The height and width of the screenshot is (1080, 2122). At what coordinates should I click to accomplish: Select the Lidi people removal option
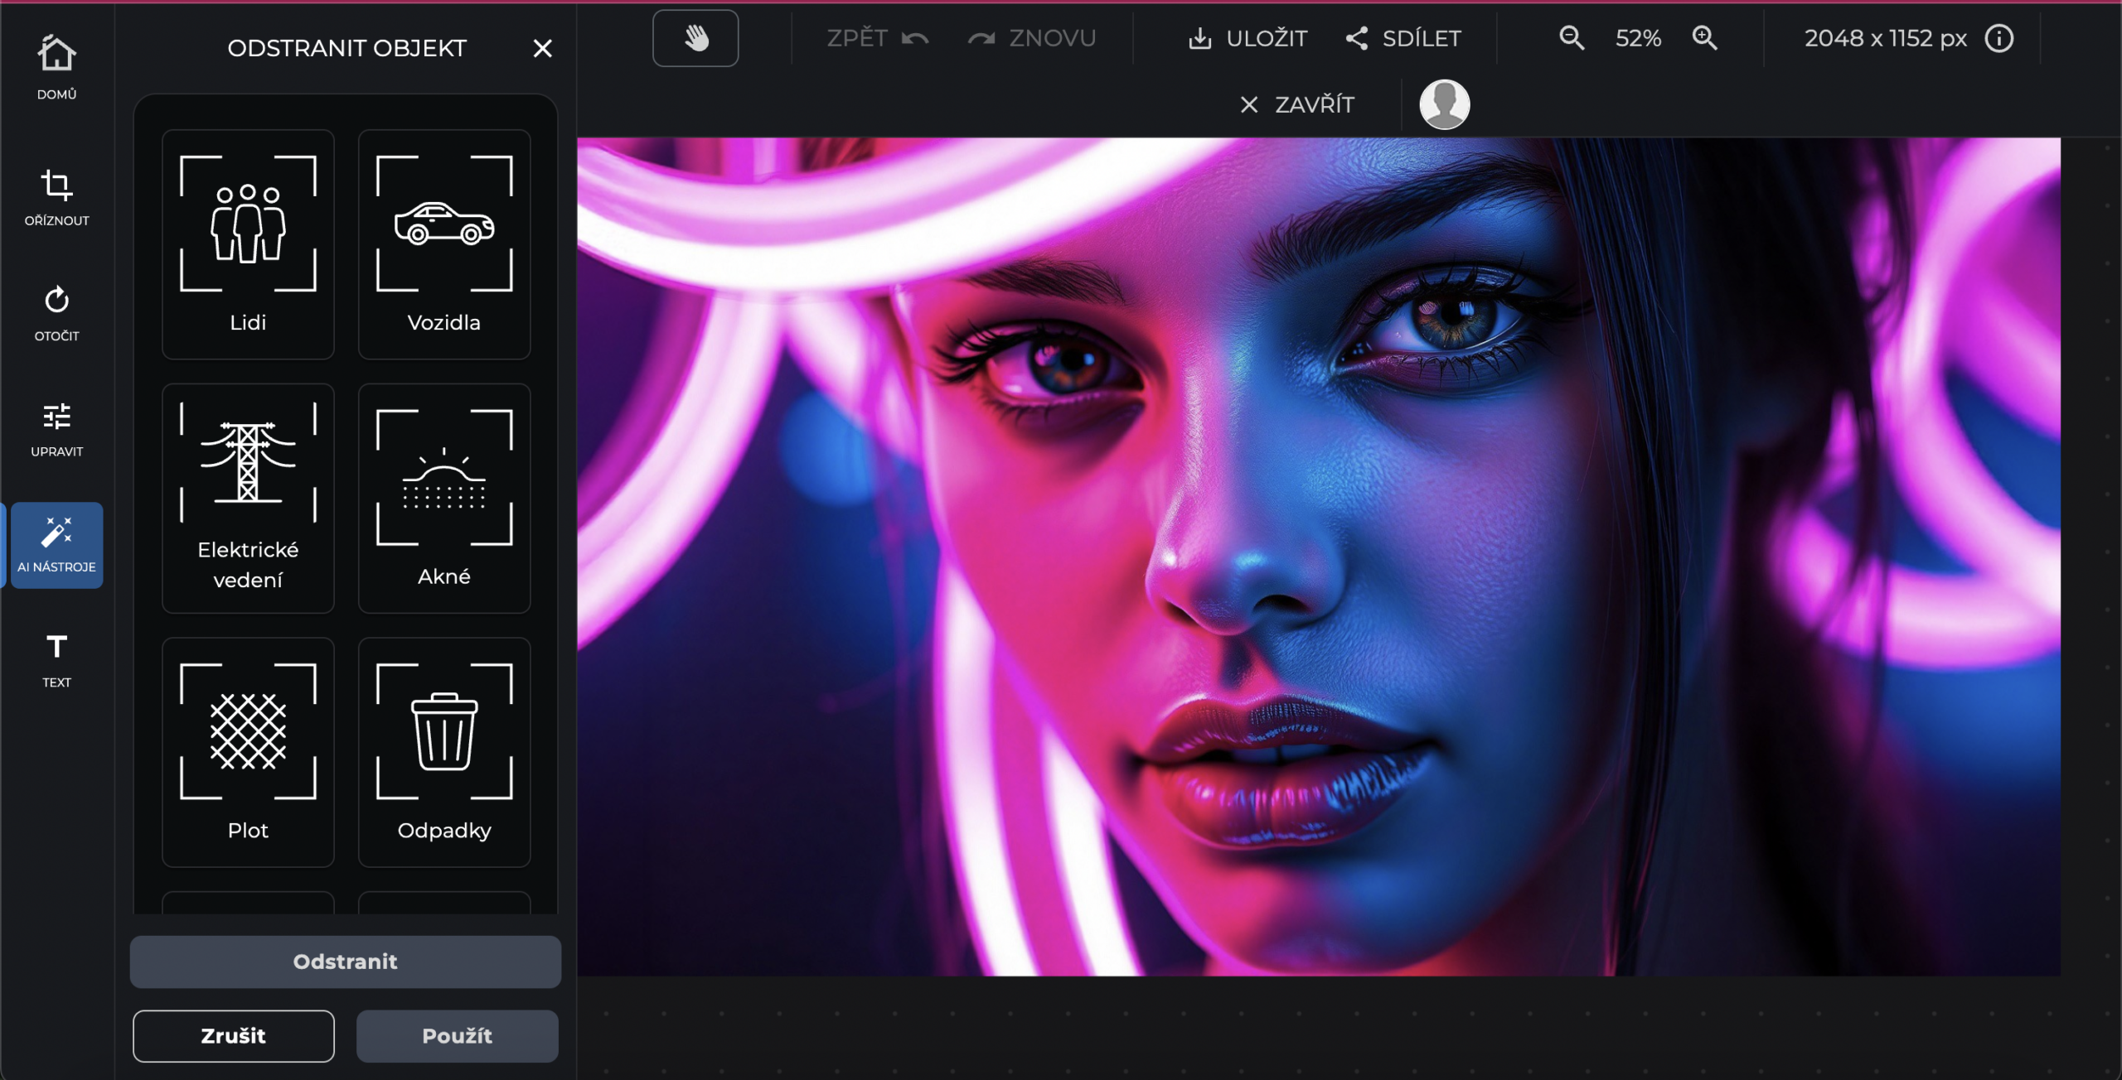point(248,243)
